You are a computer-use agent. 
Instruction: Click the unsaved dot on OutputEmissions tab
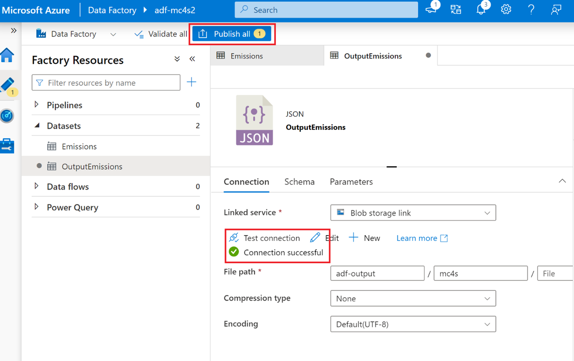click(428, 55)
